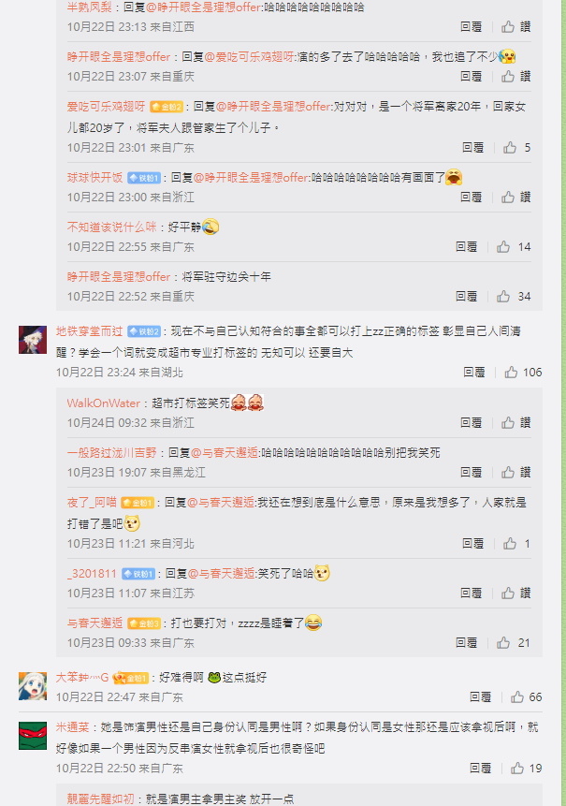Like 与春天邂逅's reply with 21 likes
This screenshot has height=806, width=566.
pos(503,642)
